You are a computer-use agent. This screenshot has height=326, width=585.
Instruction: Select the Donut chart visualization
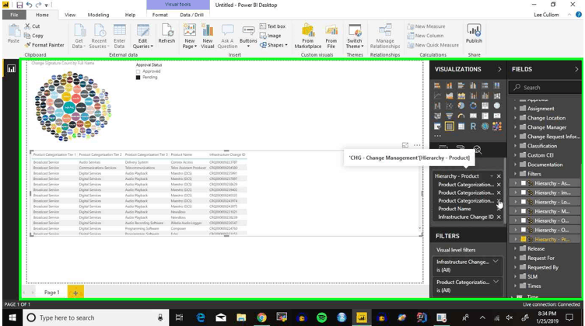click(473, 106)
